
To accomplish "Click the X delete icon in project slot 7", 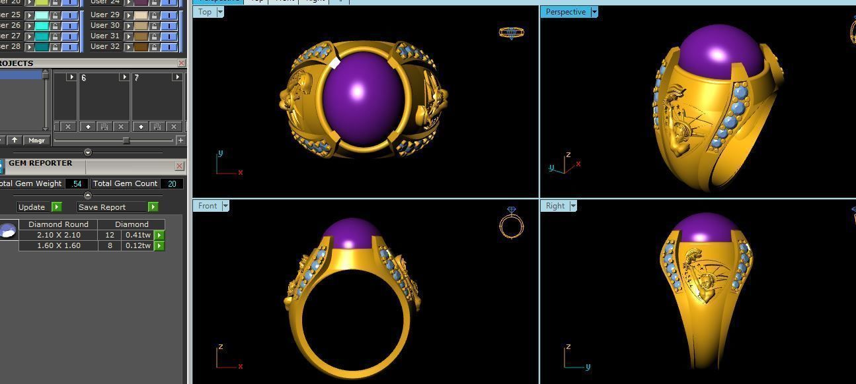I will pos(173,127).
